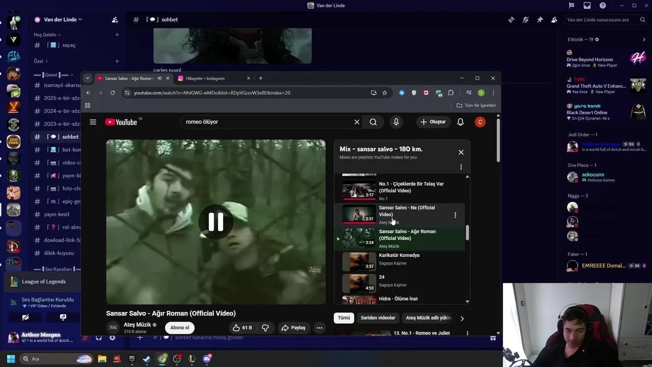This screenshot has height=367, width=652.
Task: Open Chrome three-dot menu
Action: (493, 93)
